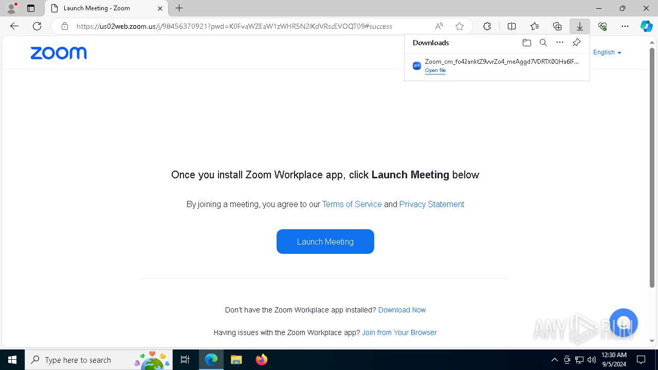Open the Favorites list icon

pos(535,26)
